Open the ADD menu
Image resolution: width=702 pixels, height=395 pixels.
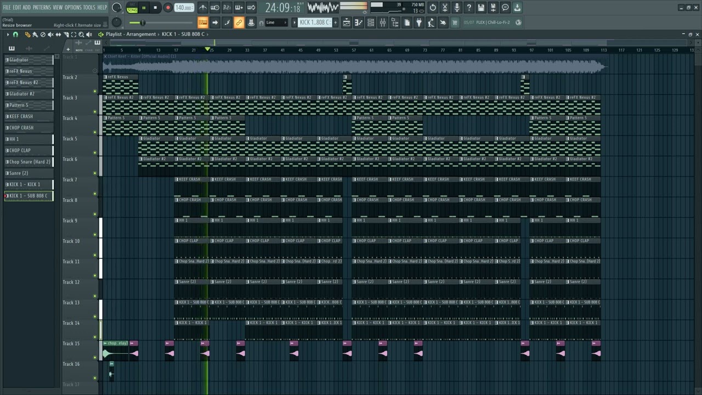pyautogui.click(x=27, y=7)
